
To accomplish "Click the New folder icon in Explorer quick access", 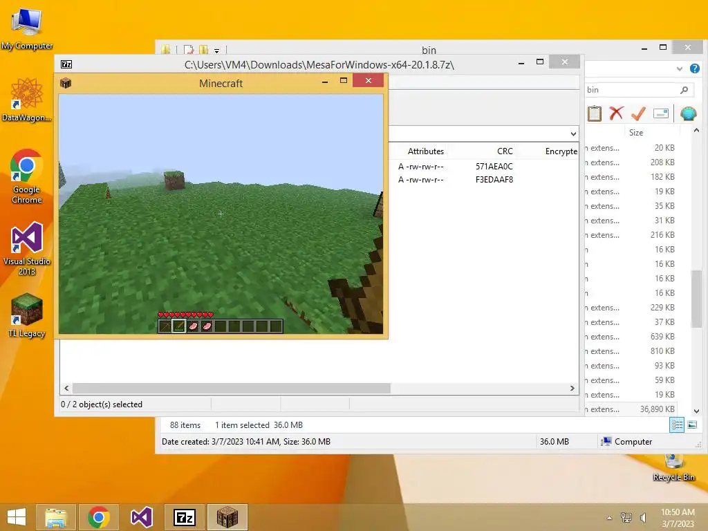I will (x=204, y=50).
